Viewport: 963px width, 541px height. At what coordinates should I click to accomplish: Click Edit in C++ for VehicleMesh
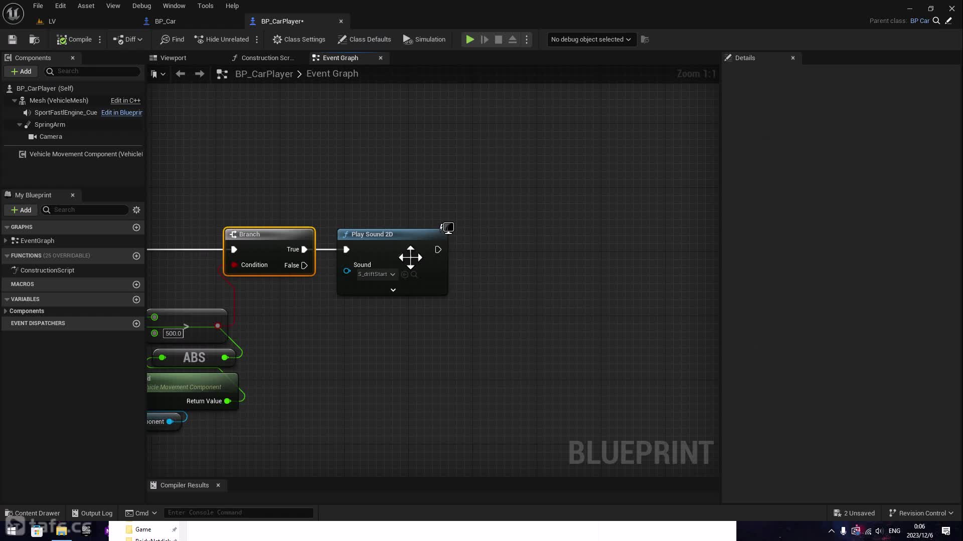point(126,100)
